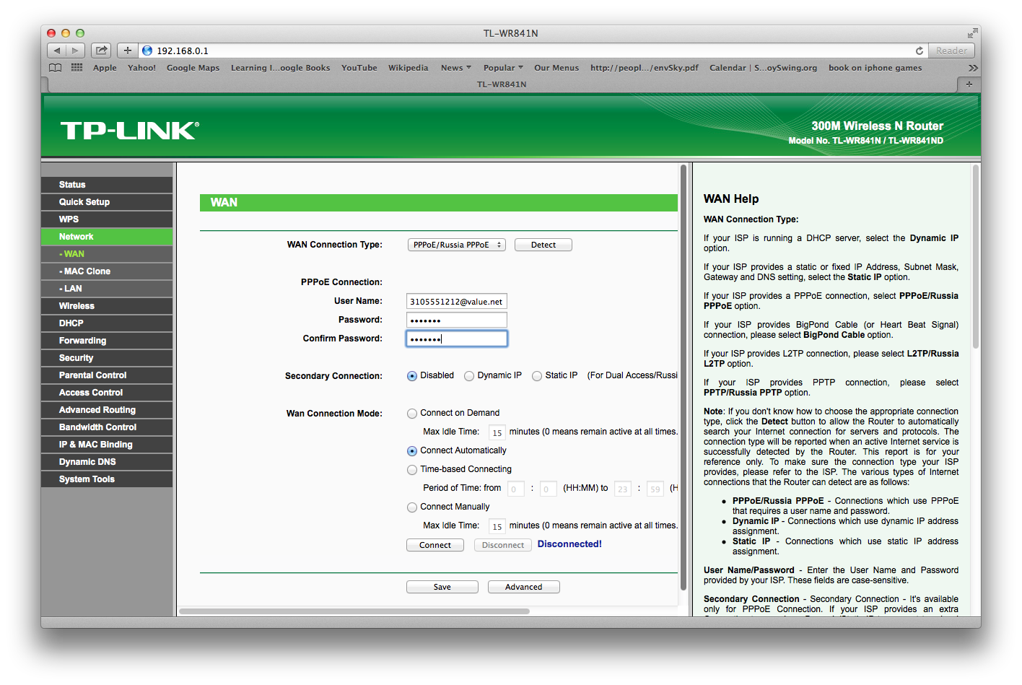The image size is (1022, 685).
Task: Open Top Sites grid icon
Action: coord(77,68)
